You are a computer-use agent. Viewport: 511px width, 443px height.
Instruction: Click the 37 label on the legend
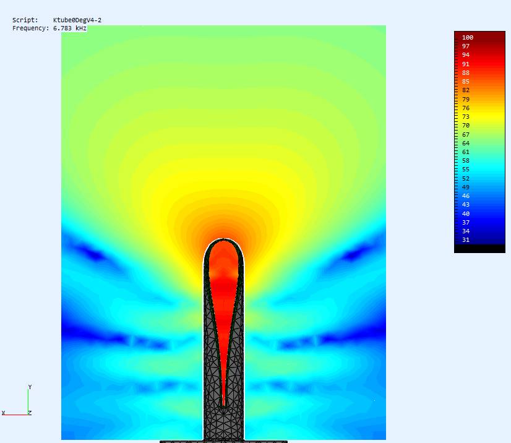[466, 223]
